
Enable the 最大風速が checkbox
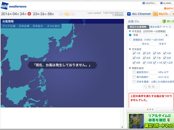pyautogui.click(x=134, y=77)
